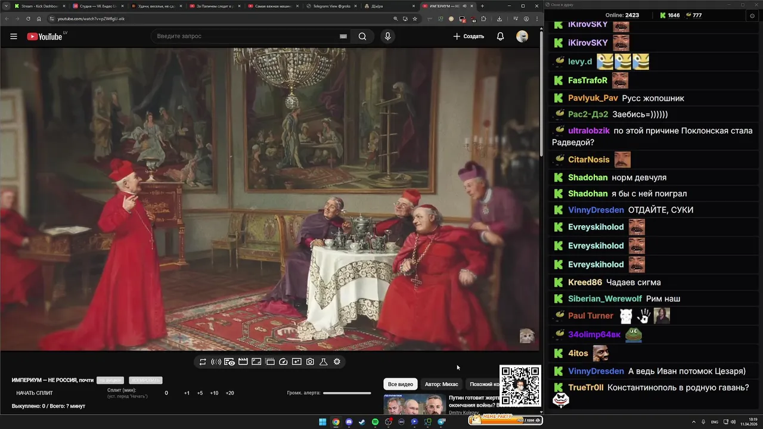Click the plus-in-frame icon in toolbar
The image size is (763, 429).
coord(297,362)
